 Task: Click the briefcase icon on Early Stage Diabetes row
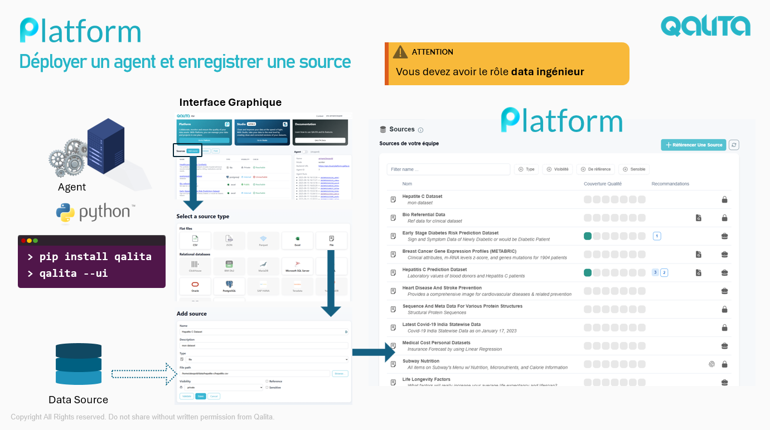pyautogui.click(x=725, y=236)
